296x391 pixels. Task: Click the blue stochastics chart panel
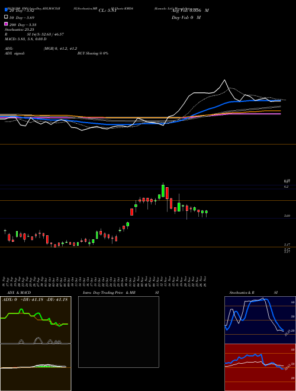(x=260, y=320)
